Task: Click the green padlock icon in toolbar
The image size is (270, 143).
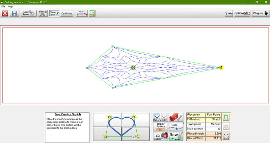Action: (92, 13)
